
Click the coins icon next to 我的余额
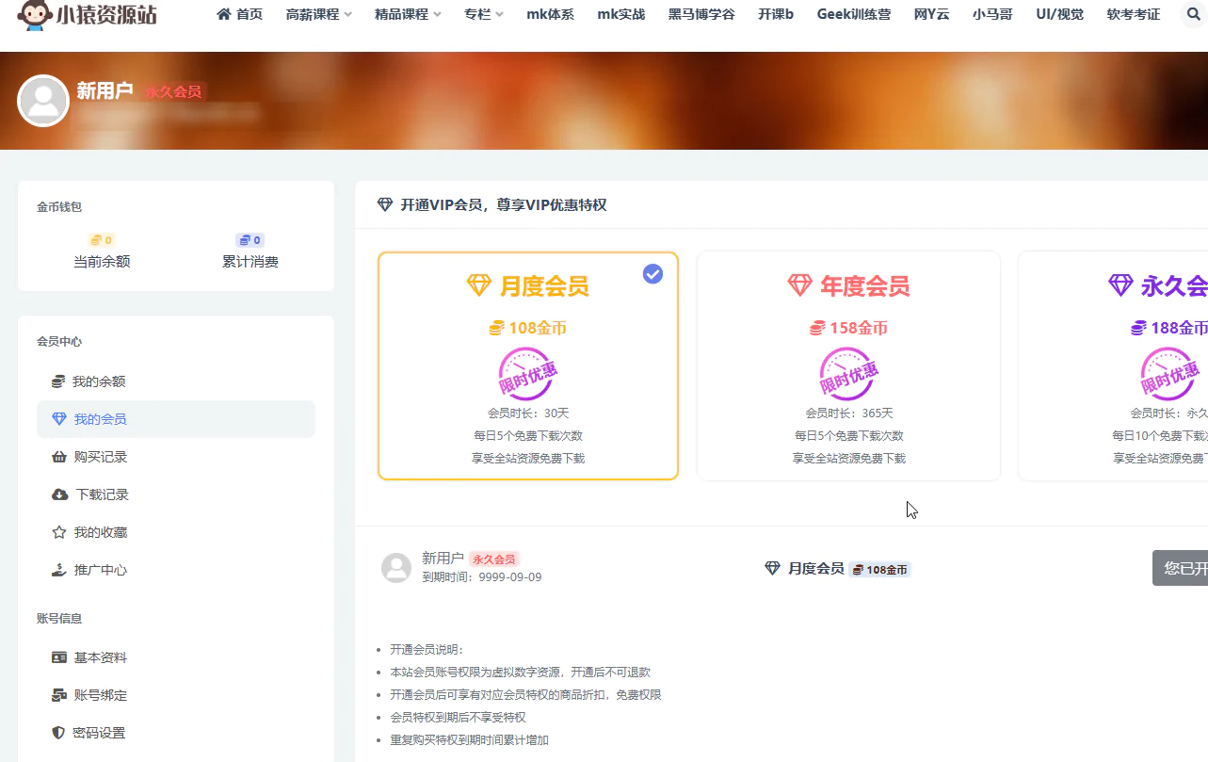click(58, 381)
